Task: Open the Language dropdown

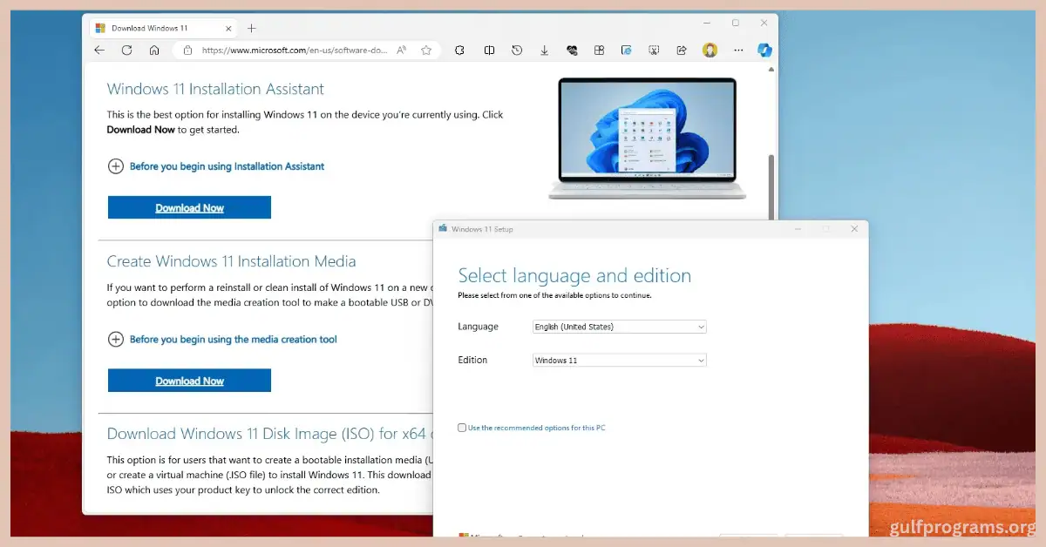Action: click(x=619, y=327)
